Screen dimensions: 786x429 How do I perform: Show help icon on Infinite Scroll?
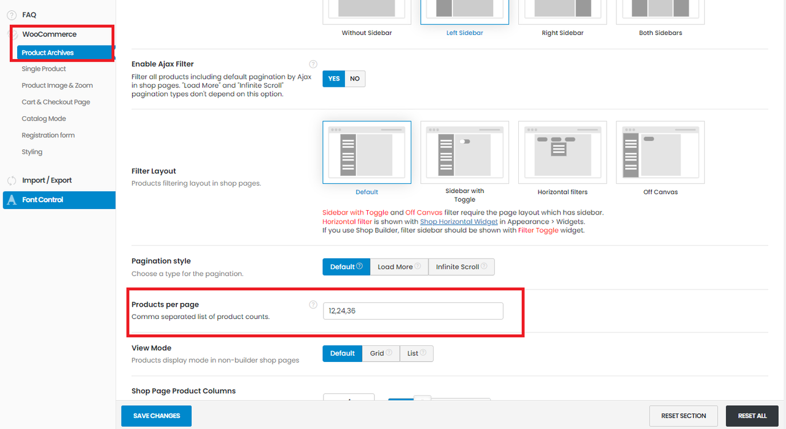tap(484, 266)
